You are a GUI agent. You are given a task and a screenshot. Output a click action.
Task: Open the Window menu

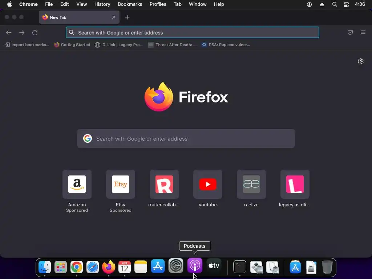pos(198,4)
